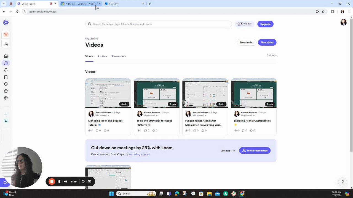Click the New video button
Viewport: 353px width, 198px height.
click(267, 42)
